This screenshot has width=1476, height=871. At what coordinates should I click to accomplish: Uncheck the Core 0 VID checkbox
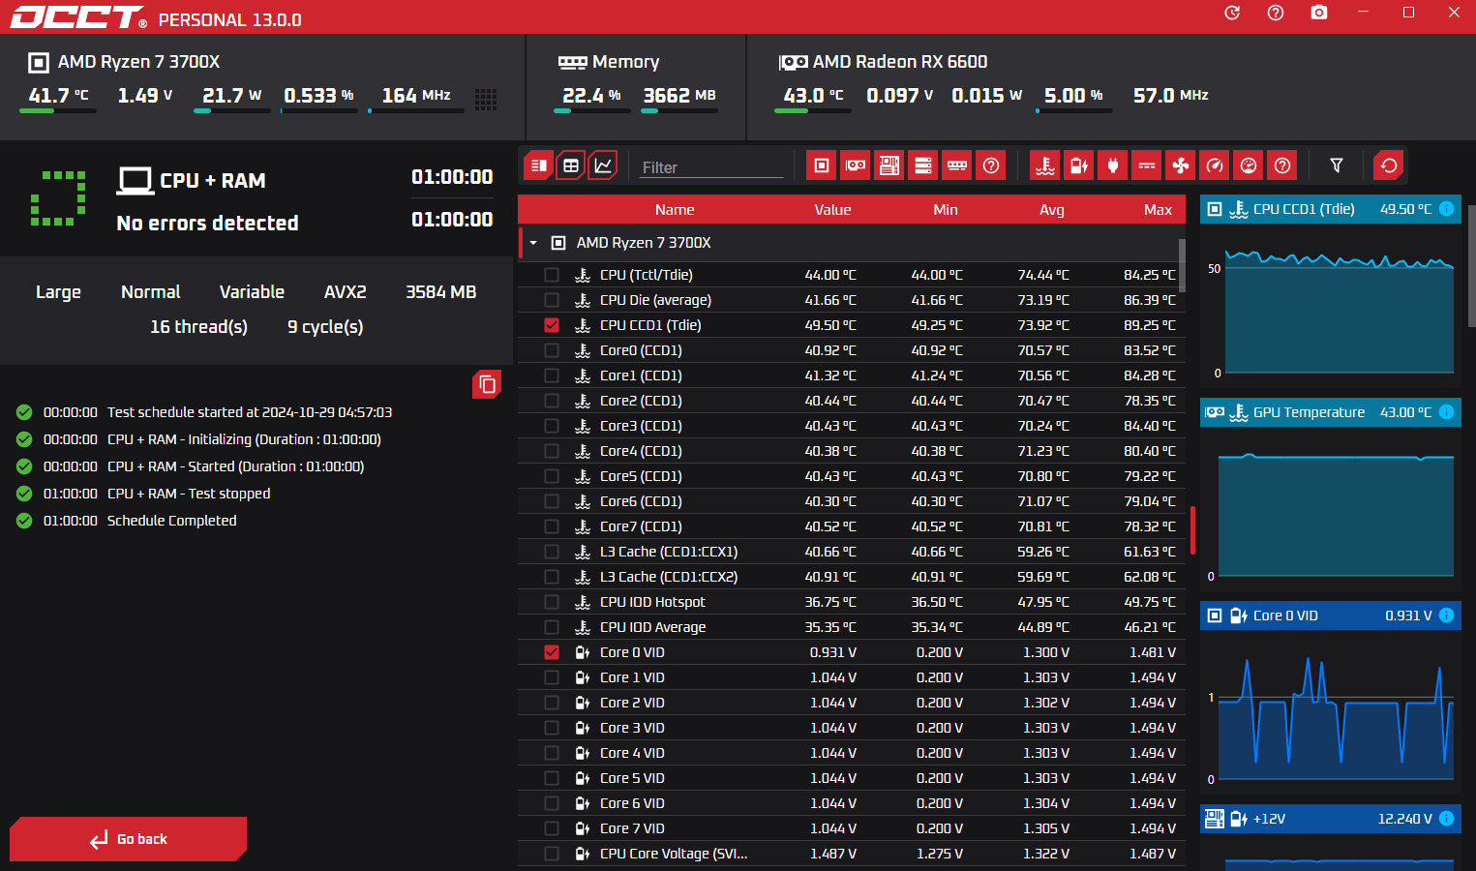(x=552, y=652)
